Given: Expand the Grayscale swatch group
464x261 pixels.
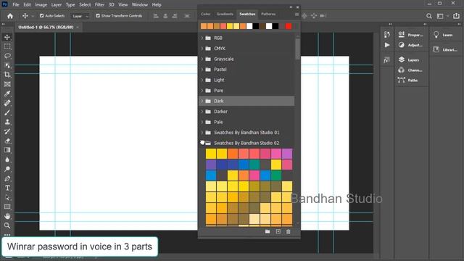Looking at the screenshot, I should [202, 59].
